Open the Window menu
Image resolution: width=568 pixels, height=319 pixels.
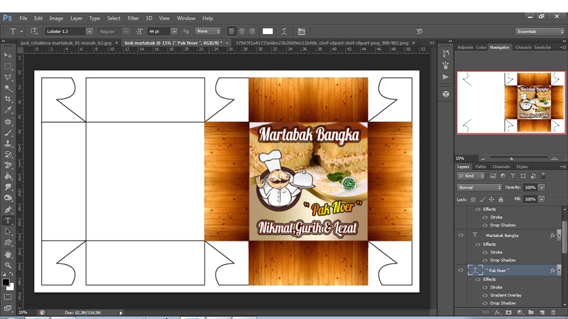[x=186, y=18]
